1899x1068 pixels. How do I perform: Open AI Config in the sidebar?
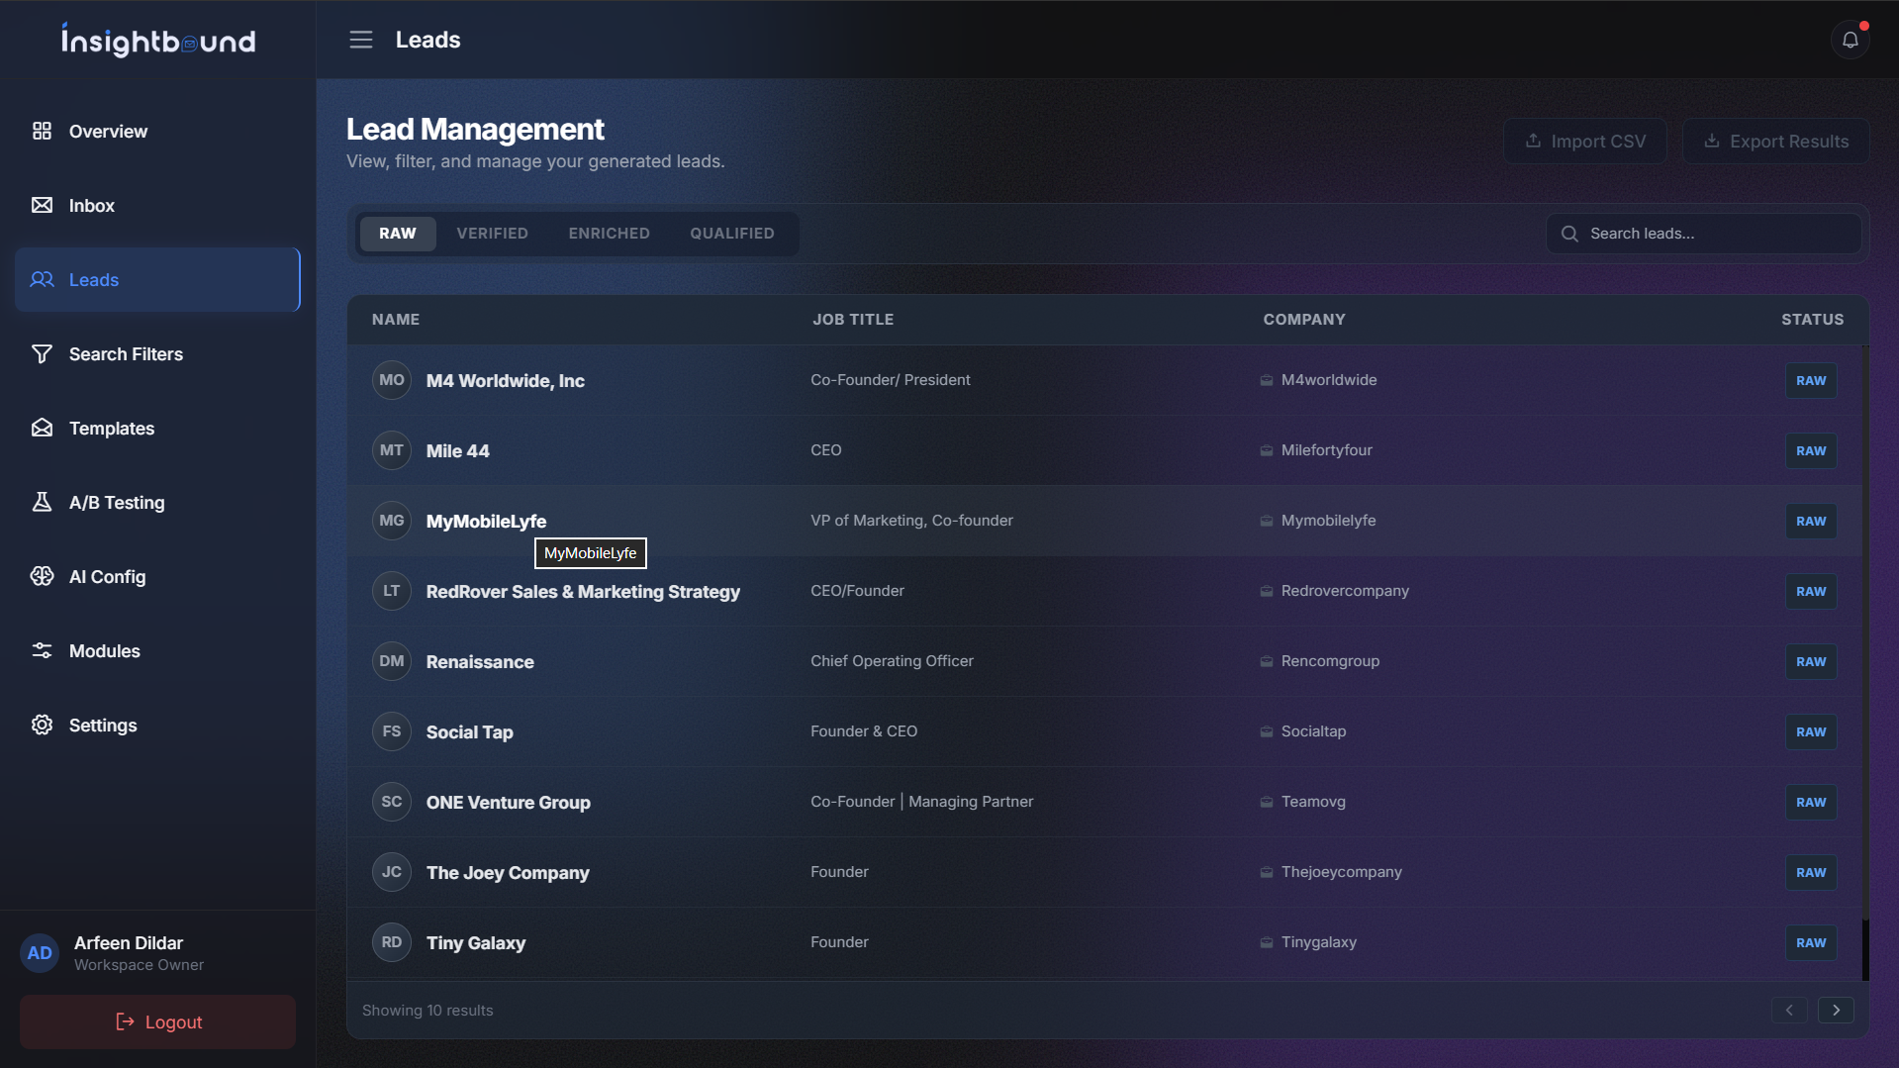pyautogui.click(x=157, y=576)
